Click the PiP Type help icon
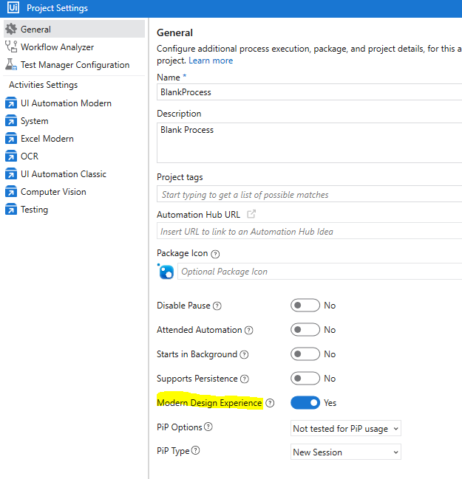462x479 pixels. point(195,450)
